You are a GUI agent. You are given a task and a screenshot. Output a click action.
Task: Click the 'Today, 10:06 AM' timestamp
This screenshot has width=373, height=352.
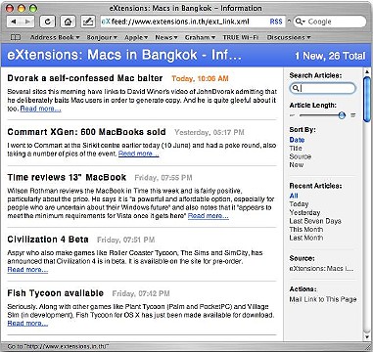click(x=200, y=78)
